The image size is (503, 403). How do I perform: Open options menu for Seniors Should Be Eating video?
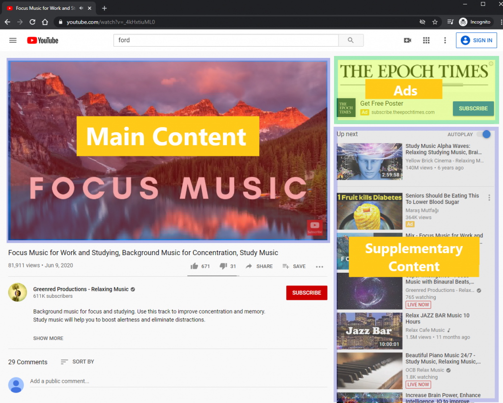(x=489, y=198)
